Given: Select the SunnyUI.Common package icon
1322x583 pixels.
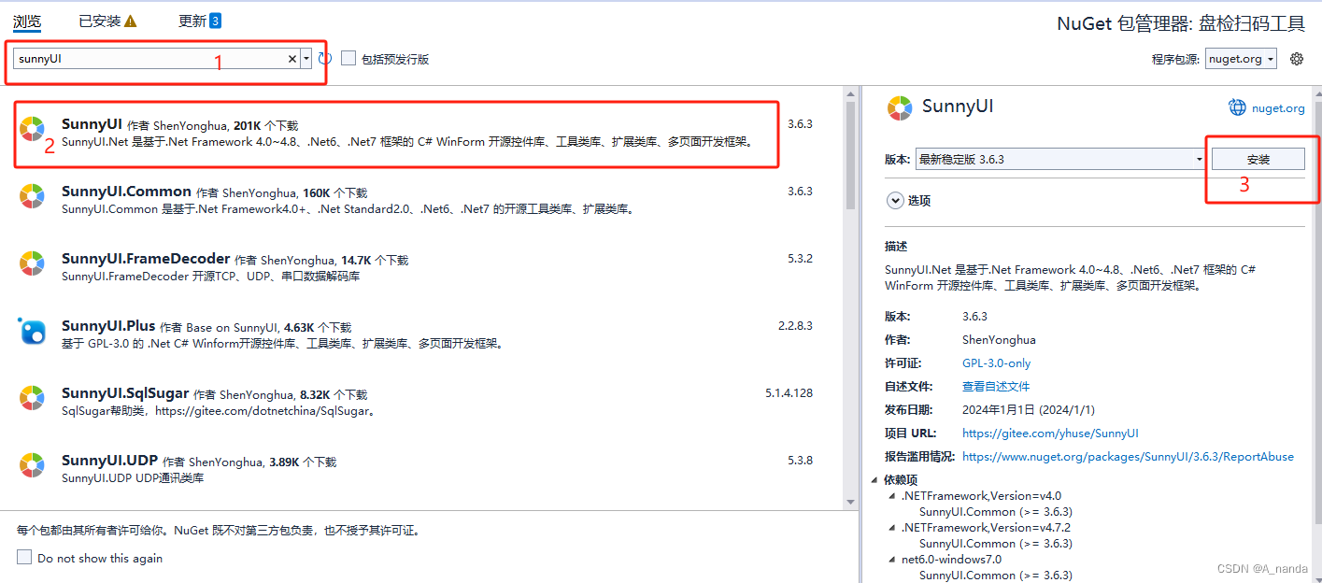Looking at the screenshot, I should click(x=32, y=196).
